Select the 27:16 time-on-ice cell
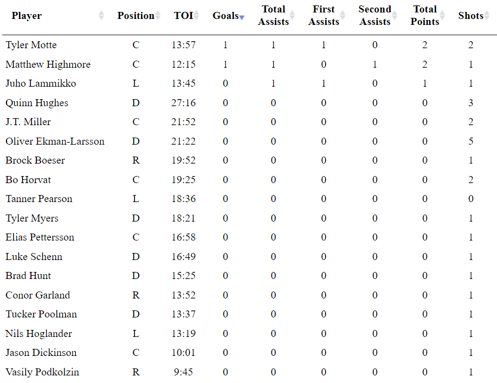The width and height of the screenshot is (497, 383). 183,103
